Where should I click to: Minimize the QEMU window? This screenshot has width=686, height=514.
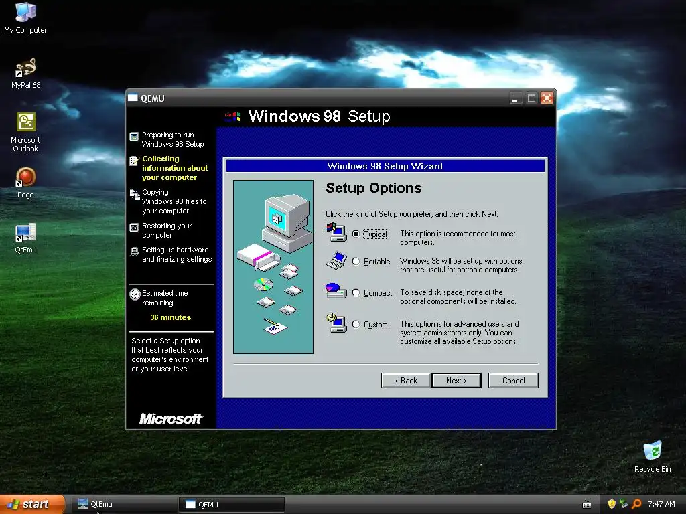(x=516, y=98)
